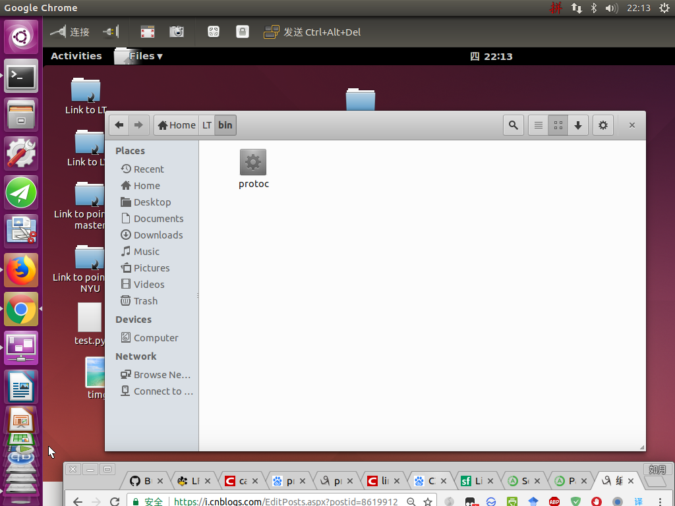This screenshot has height=506, width=675.
Task: Switch Files to icon grid view
Action: click(558, 125)
